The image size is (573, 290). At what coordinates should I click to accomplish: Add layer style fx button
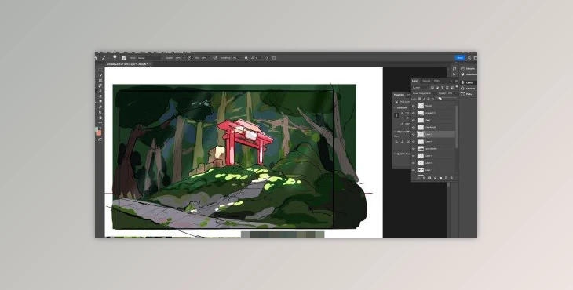(x=425, y=178)
